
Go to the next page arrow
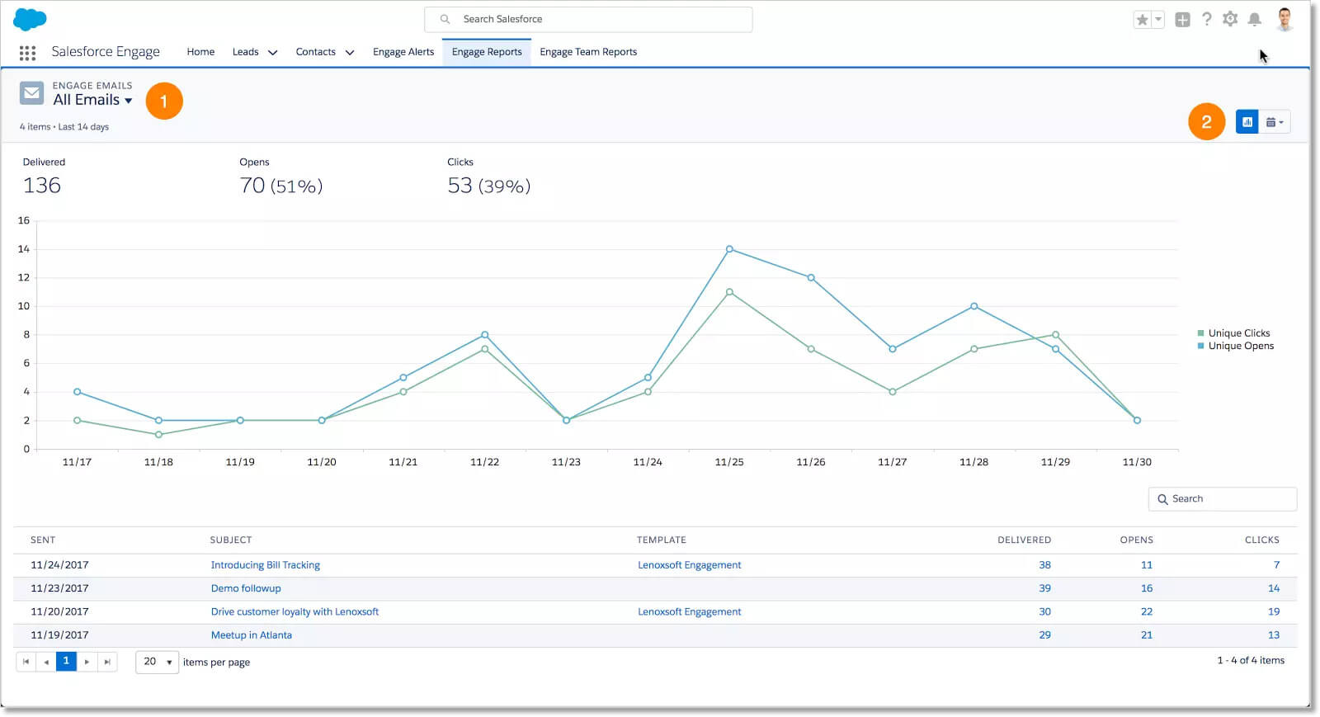(x=87, y=662)
